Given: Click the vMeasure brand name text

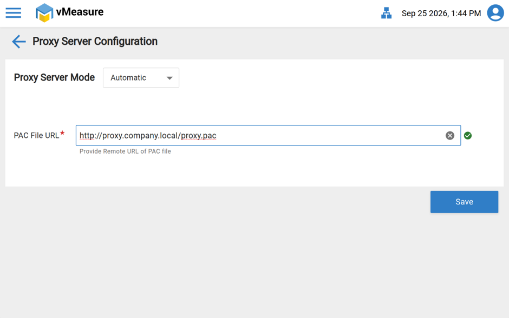Looking at the screenshot, I should coord(80,12).
